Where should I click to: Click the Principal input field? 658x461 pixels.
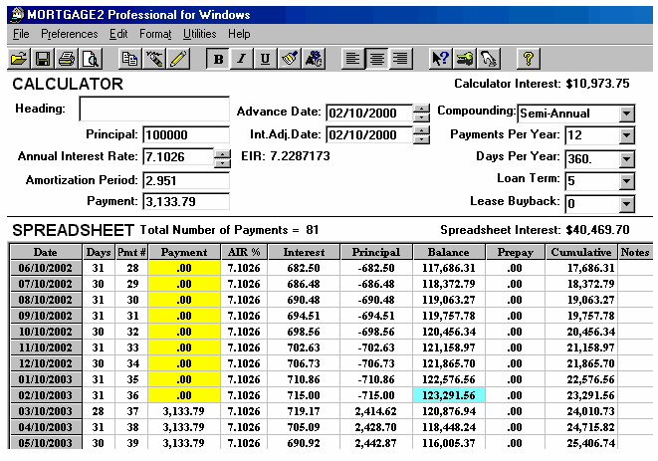tap(185, 135)
